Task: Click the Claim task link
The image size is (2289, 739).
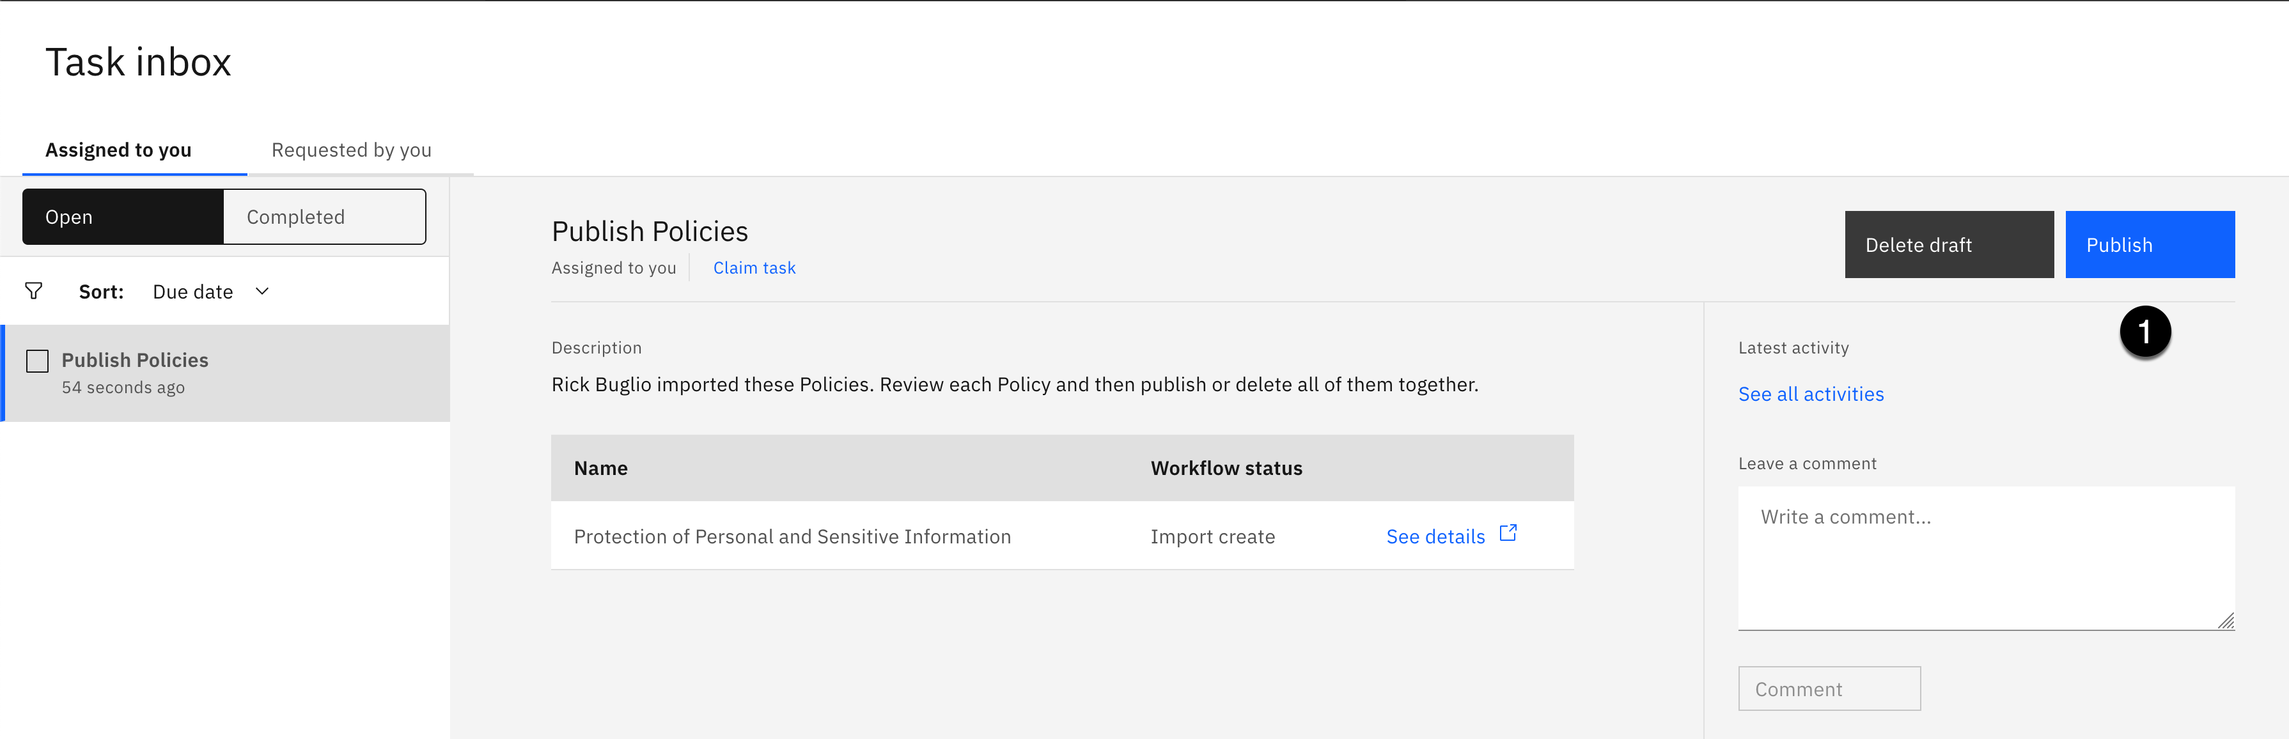Action: (754, 267)
